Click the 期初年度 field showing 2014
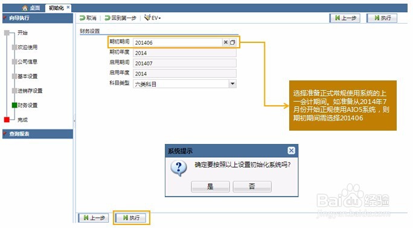The image size is (413, 228). click(185, 53)
